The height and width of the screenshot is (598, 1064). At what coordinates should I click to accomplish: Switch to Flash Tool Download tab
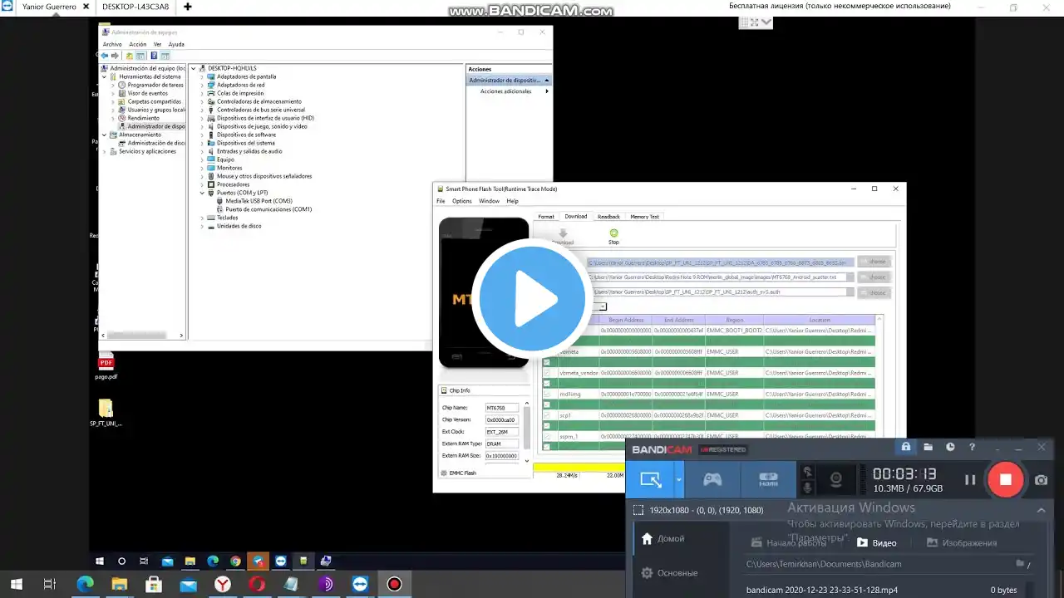(576, 216)
